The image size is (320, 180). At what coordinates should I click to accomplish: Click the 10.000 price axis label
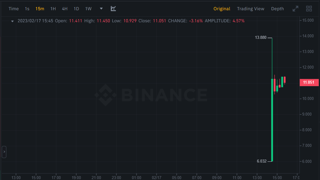coord(308,98)
